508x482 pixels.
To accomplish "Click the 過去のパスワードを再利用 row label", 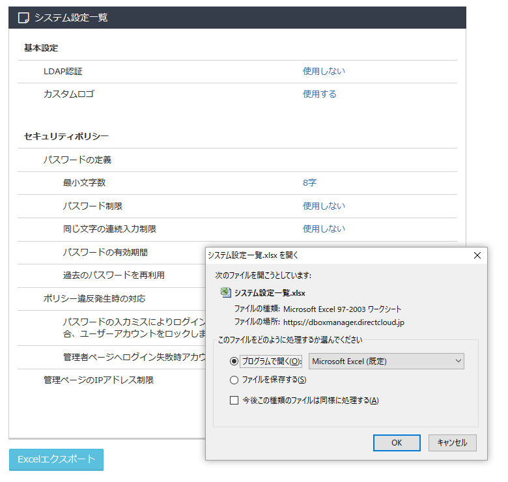I will 114,276.
